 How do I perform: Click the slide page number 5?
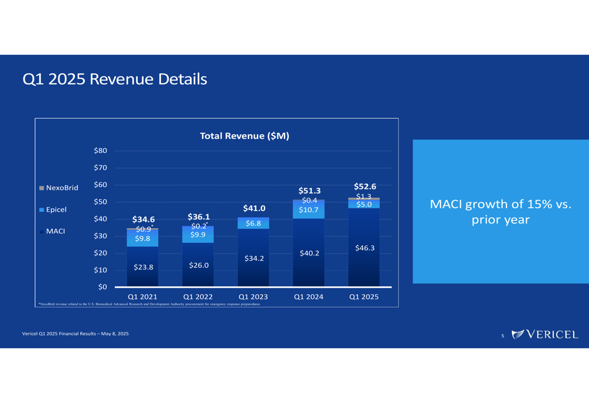click(502, 336)
